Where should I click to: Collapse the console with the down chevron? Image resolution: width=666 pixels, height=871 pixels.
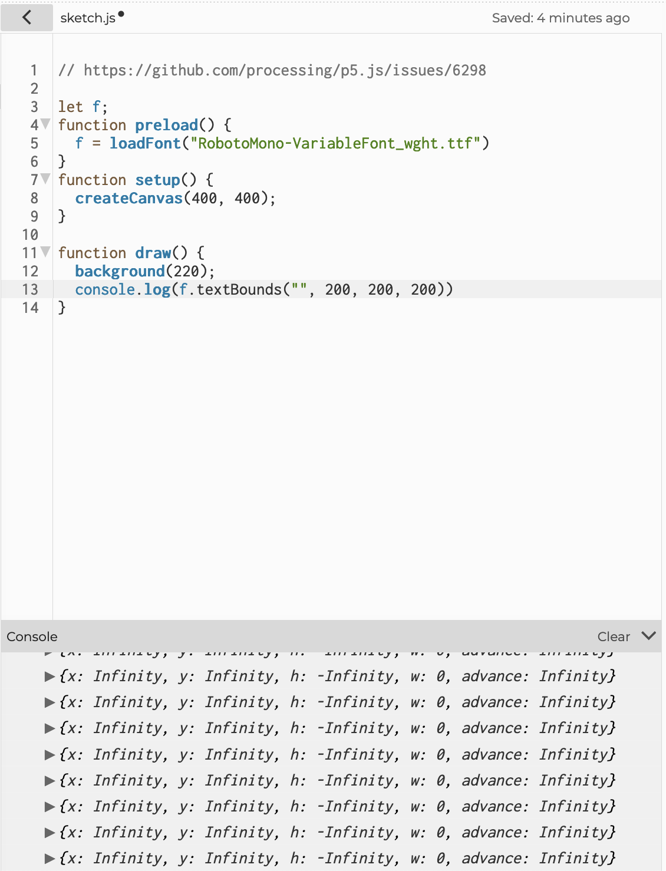tap(649, 636)
